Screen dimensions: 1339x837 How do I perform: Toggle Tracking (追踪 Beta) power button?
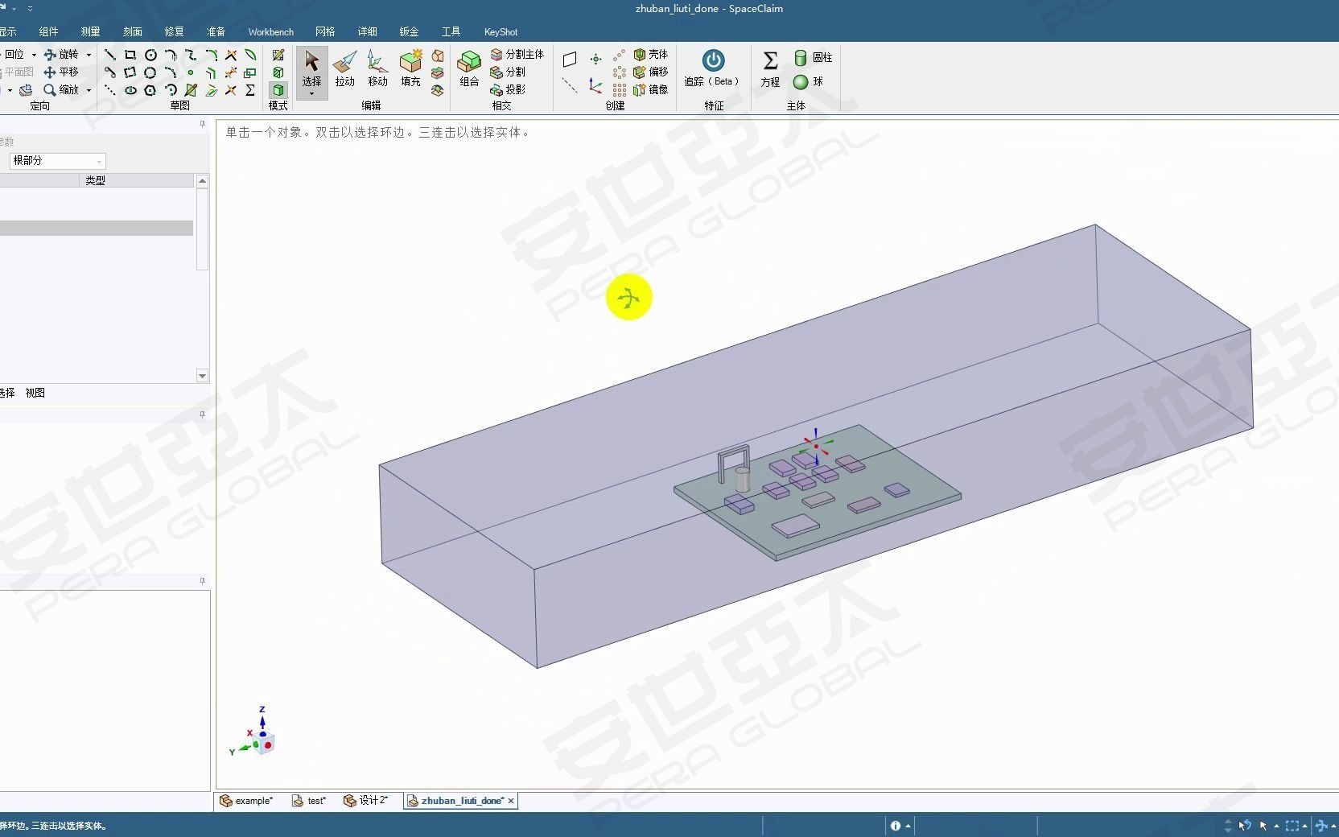[713, 60]
